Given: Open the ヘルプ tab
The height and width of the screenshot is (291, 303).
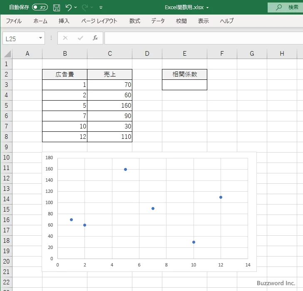Looking at the screenshot, I should pos(227,21).
